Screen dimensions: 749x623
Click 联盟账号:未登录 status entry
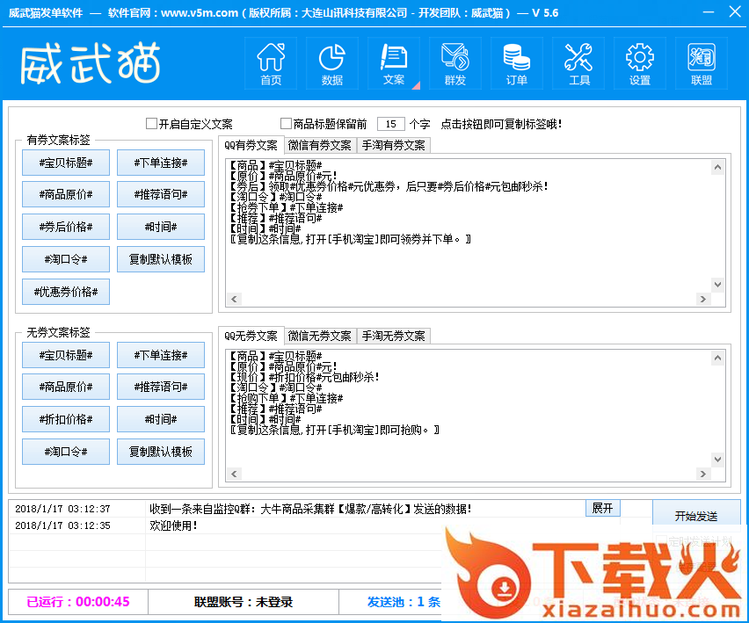(x=244, y=602)
